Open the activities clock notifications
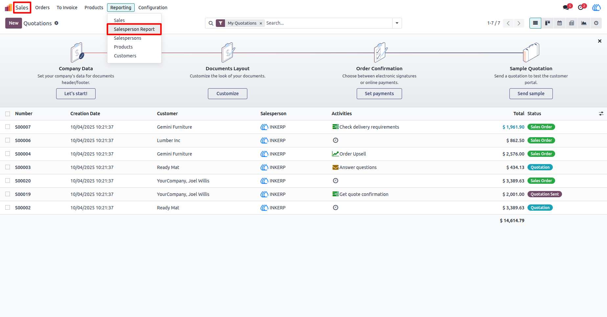Image resolution: width=607 pixels, height=317 pixels. (581, 7)
